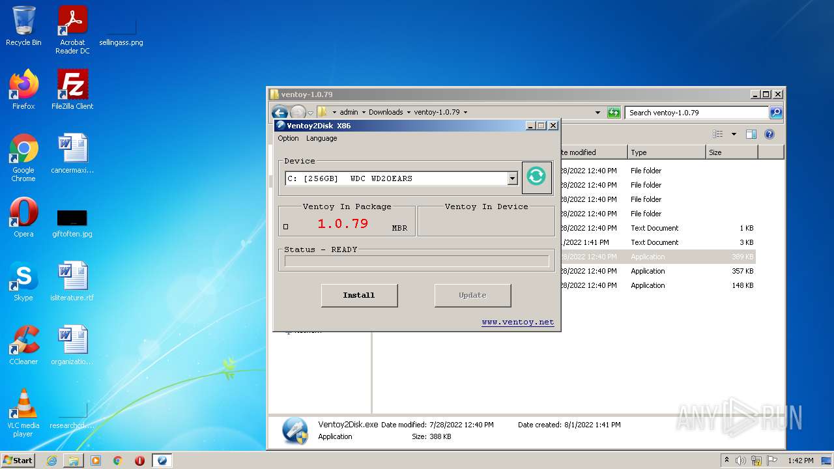The height and width of the screenshot is (469, 834).
Task: Select the 357 KB Application row
Action: coord(657,271)
